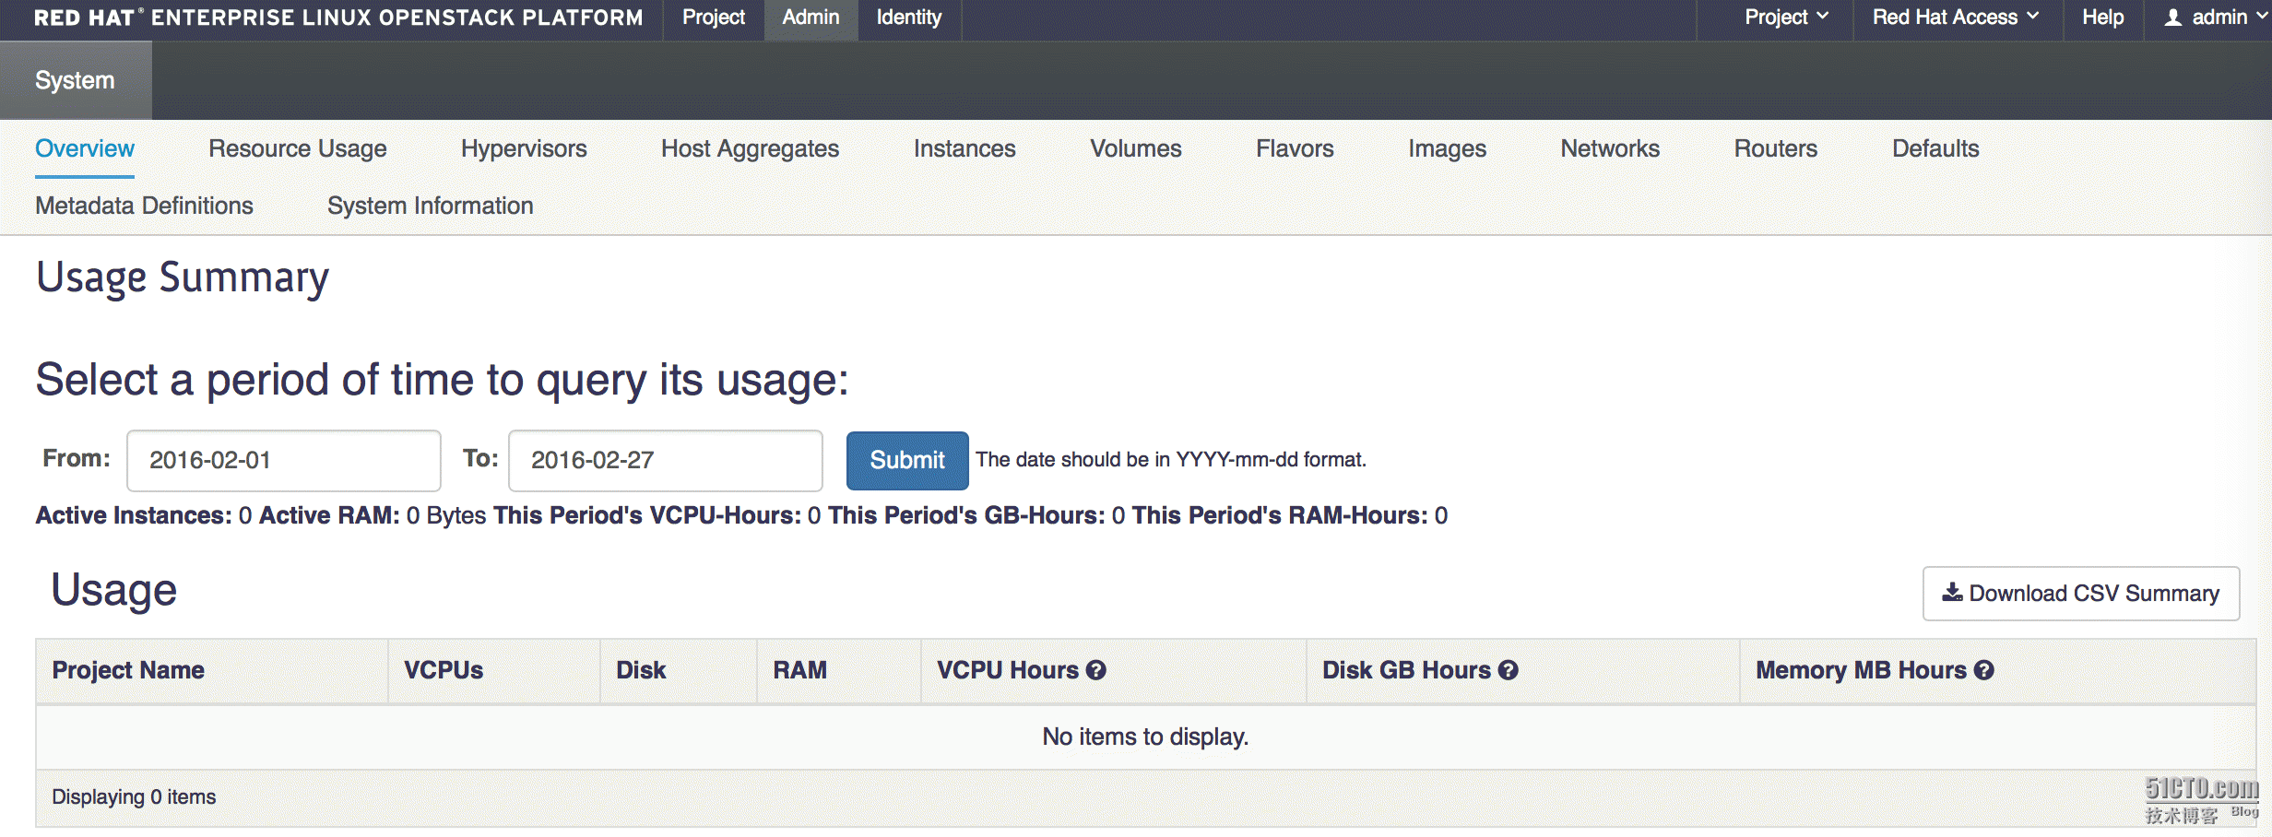Click the Red Hat Enterprise Linux OpenStack Platform logo
This screenshot has width=2272, height=837.
coord(338,18)
